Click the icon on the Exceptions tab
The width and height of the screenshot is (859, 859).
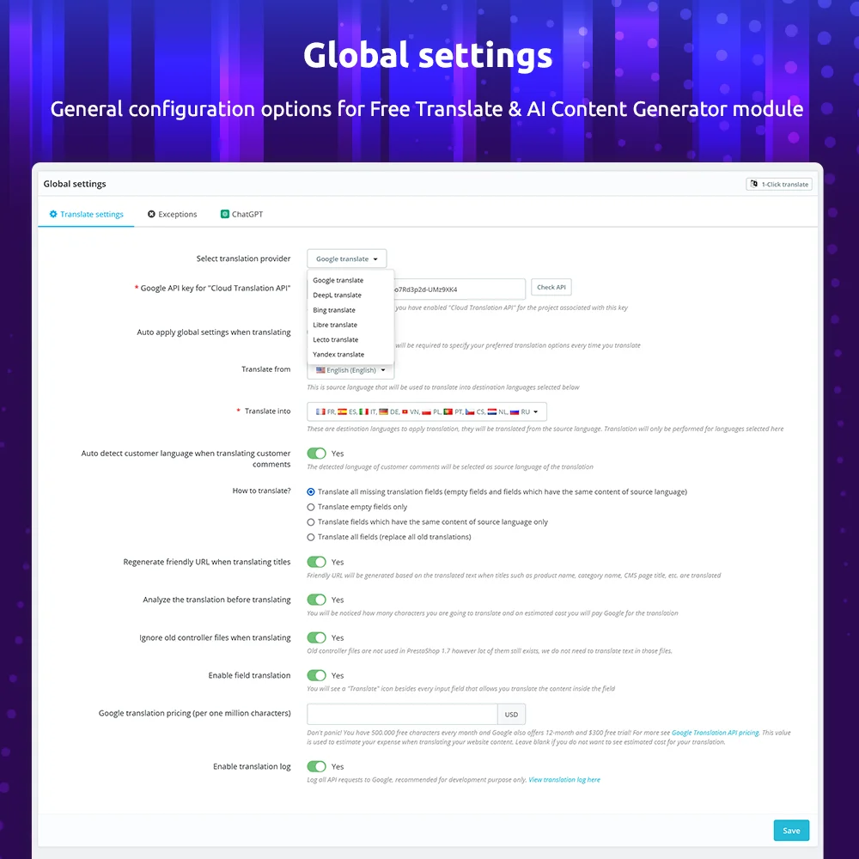pos(152,214)
